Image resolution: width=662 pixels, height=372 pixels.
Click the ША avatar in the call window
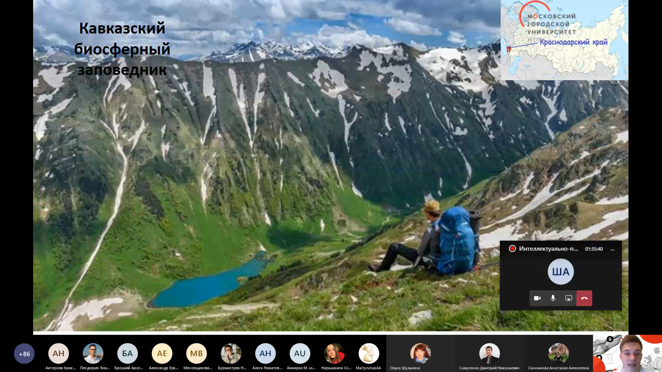coord(561,272)
